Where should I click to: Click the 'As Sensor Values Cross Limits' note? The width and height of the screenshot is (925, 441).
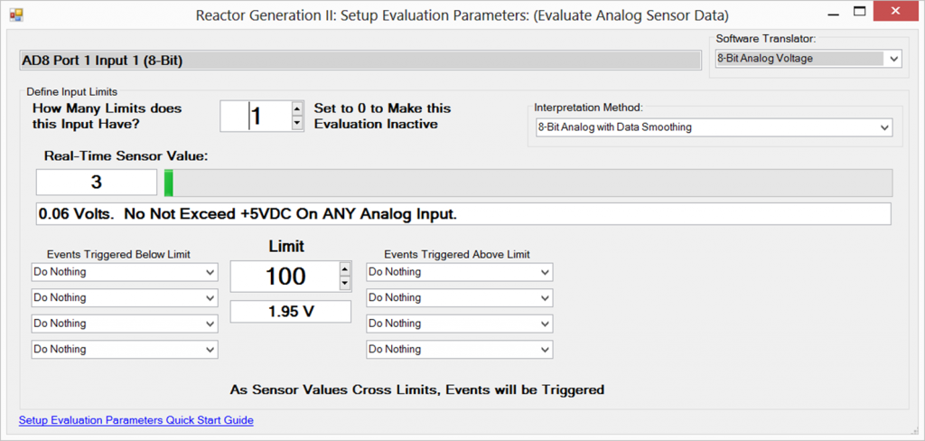pyautogui.click(x=417, y=389)
